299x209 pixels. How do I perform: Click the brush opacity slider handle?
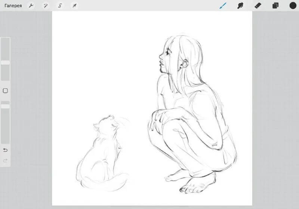click(5, 106)
